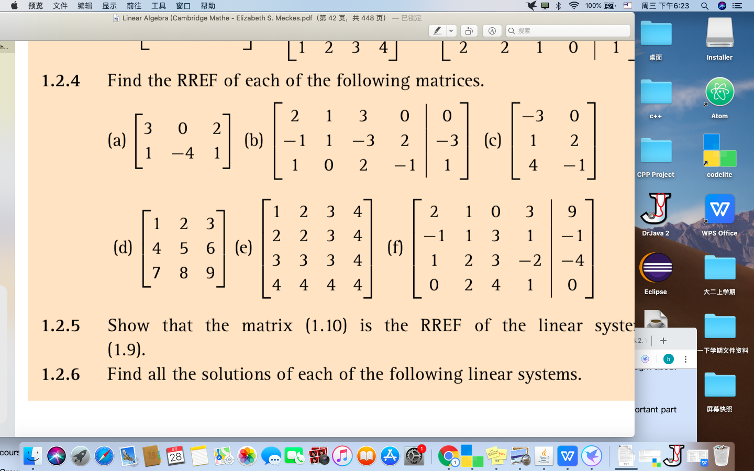Open the DrJava 2 desktop icon
Screen dimensions: 754x471
tap(656, 214)
